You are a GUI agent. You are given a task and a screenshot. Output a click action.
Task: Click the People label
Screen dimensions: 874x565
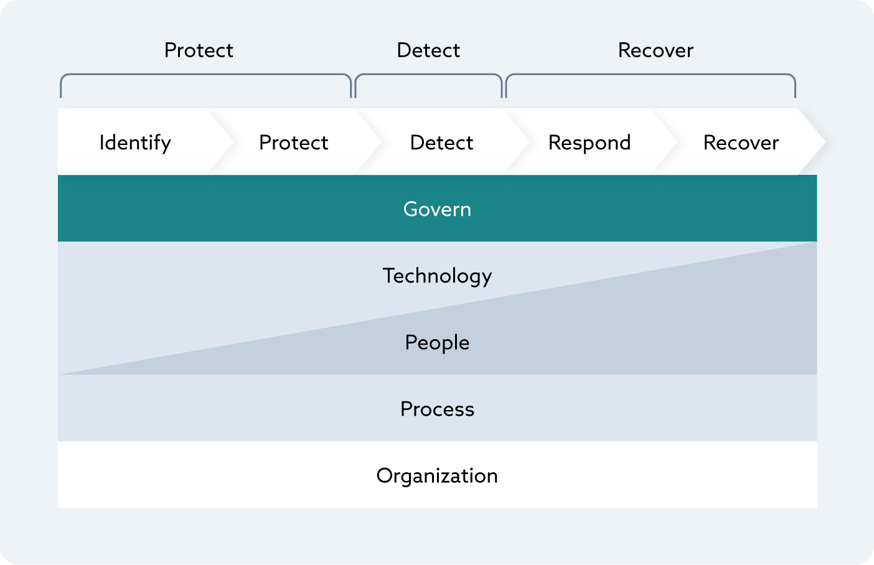point(437,342)
